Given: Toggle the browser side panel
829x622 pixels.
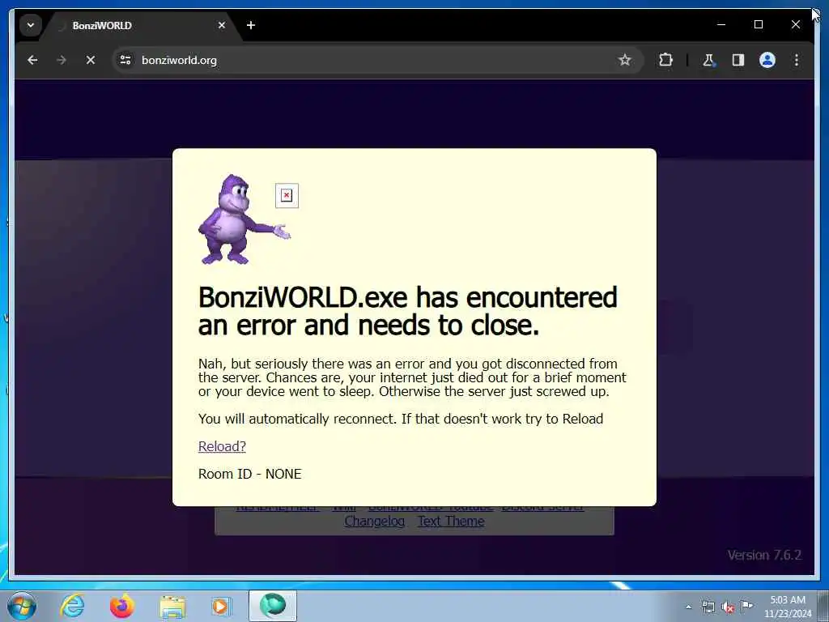Looking at the screenshot, I should [x=738, y=60].
